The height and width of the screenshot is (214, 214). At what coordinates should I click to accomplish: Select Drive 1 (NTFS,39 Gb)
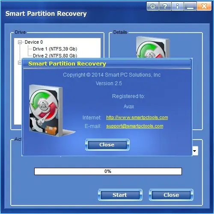pyautogui.click(x=55, y=49)
